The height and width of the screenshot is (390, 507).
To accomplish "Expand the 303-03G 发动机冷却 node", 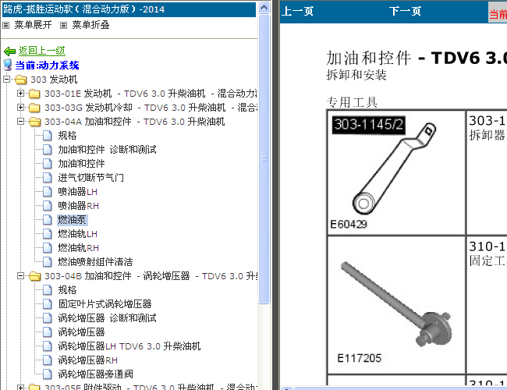I will pyautogui.click(x=20, y=107).
